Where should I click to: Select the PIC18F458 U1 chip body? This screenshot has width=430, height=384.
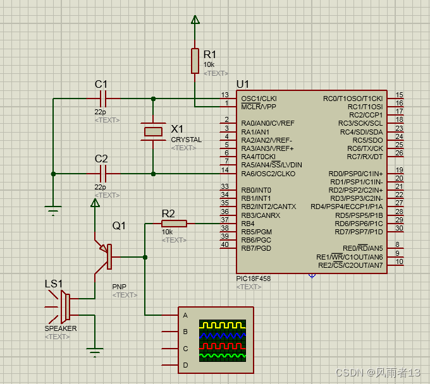312,182
